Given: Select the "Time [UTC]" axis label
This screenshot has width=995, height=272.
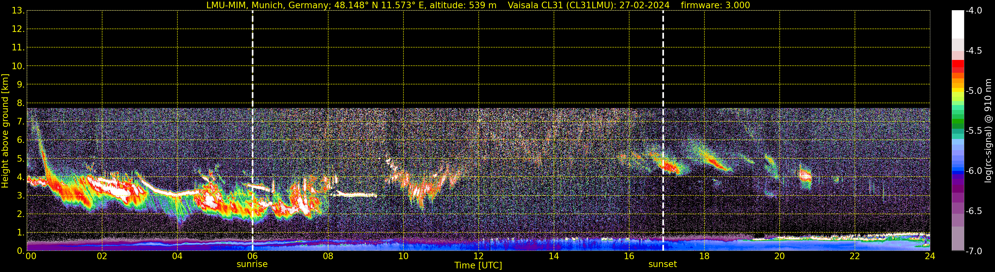Looking at the screenshot, I should (x=478, y=265).
